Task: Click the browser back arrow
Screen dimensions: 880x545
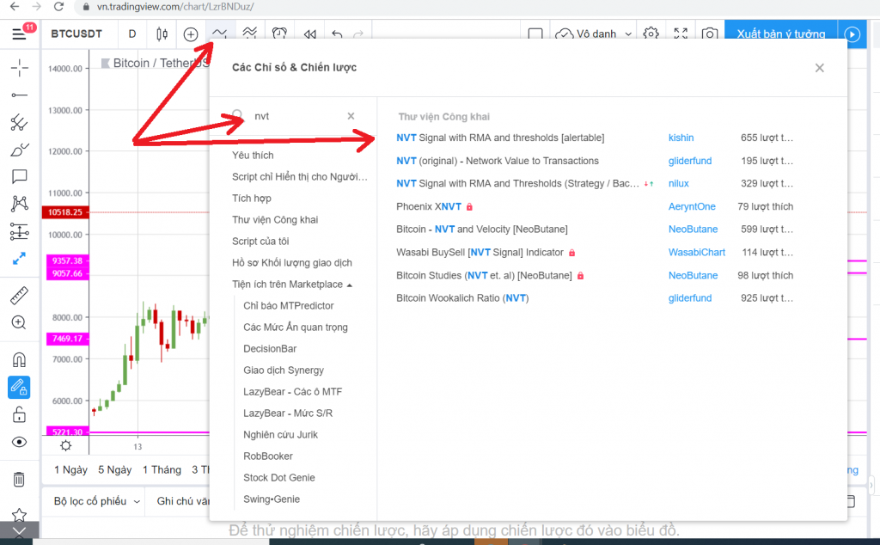Action: [15, 7]
